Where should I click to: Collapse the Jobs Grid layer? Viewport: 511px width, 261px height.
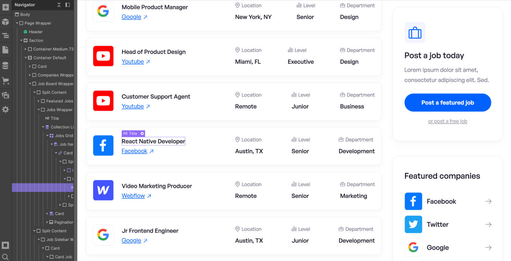tap(48, 135)
